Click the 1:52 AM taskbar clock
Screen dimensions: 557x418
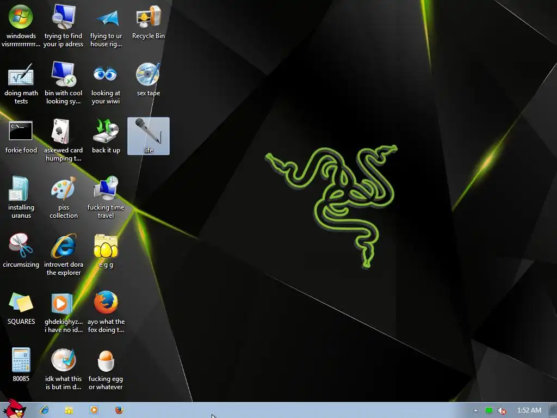[x=529, y=410]
